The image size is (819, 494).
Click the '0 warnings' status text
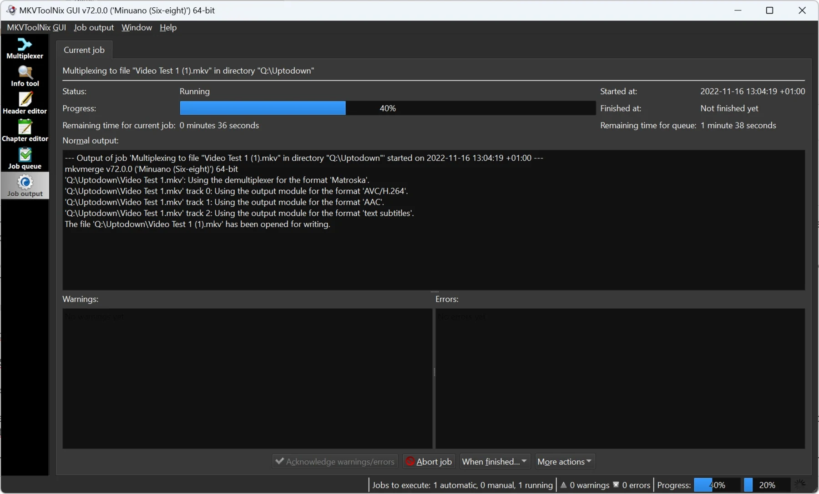click(589, 485)
